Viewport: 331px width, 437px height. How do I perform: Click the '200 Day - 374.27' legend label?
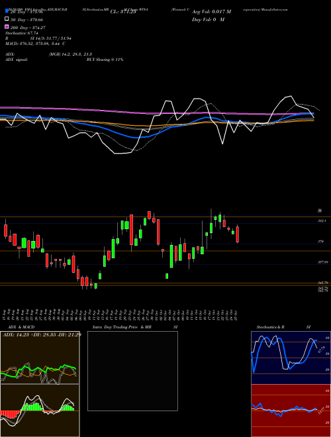(x=28, y=28)
